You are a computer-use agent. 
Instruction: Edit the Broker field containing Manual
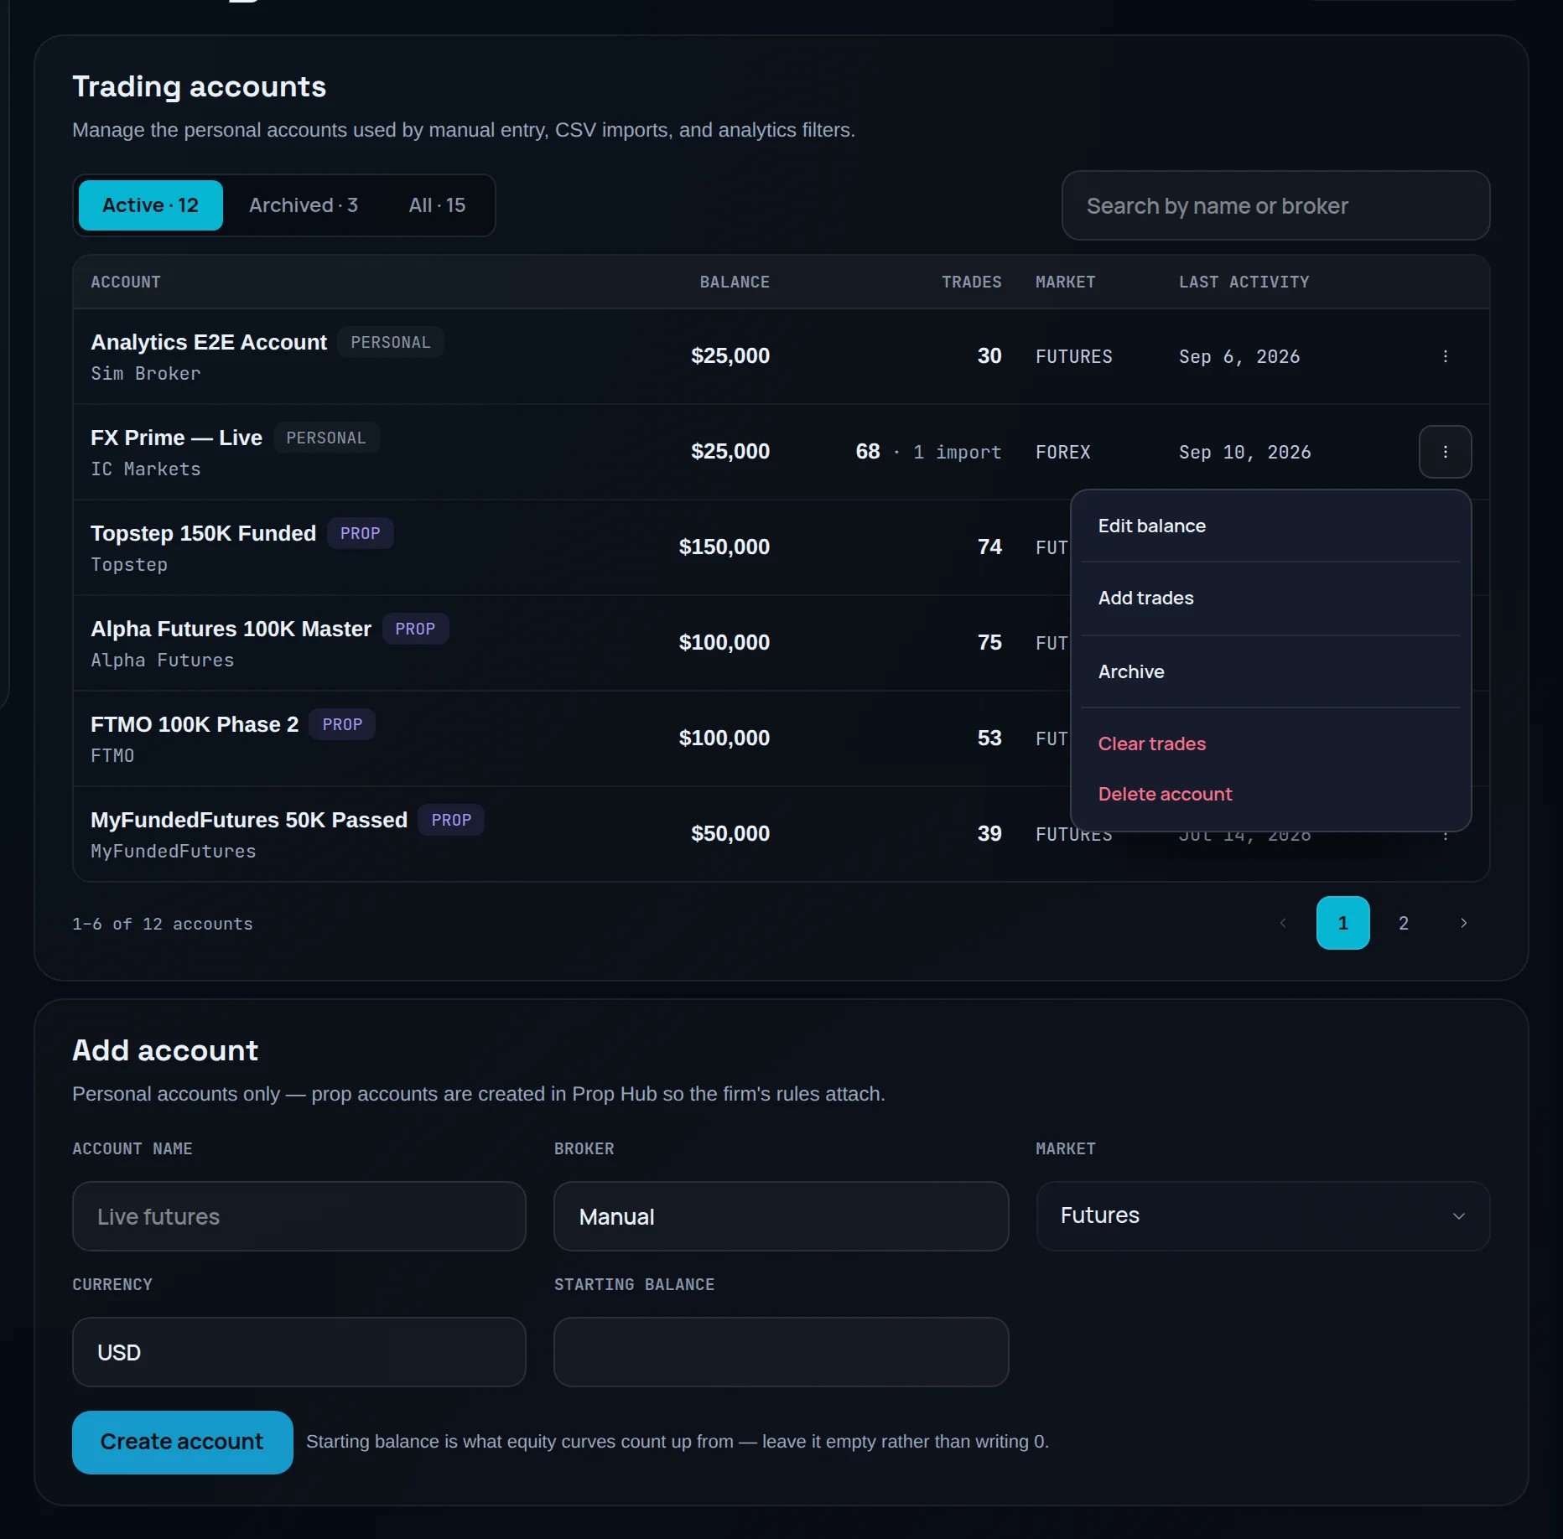[781, 1216]
